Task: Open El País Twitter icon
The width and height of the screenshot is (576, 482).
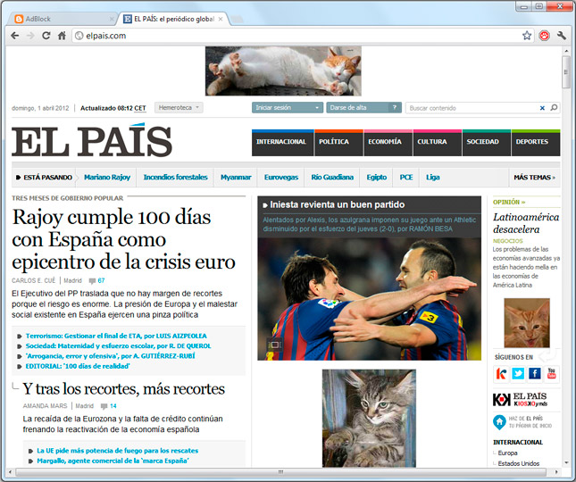Action: [518, 374]
